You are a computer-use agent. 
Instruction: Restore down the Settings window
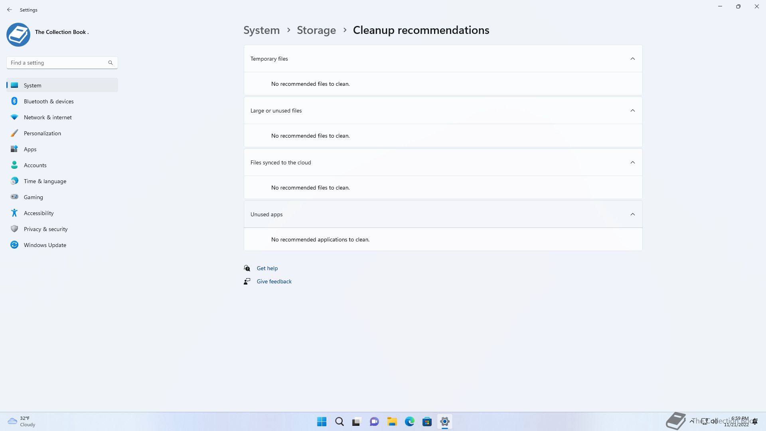[x=738, y=6]
